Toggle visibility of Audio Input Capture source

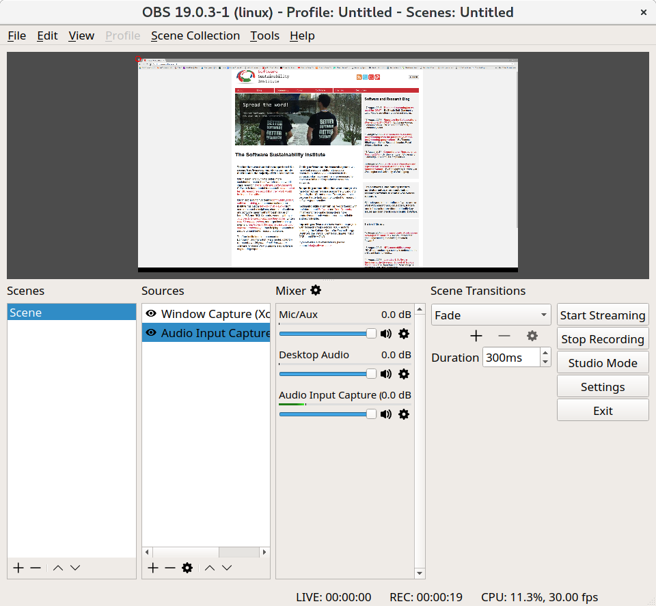151,332
